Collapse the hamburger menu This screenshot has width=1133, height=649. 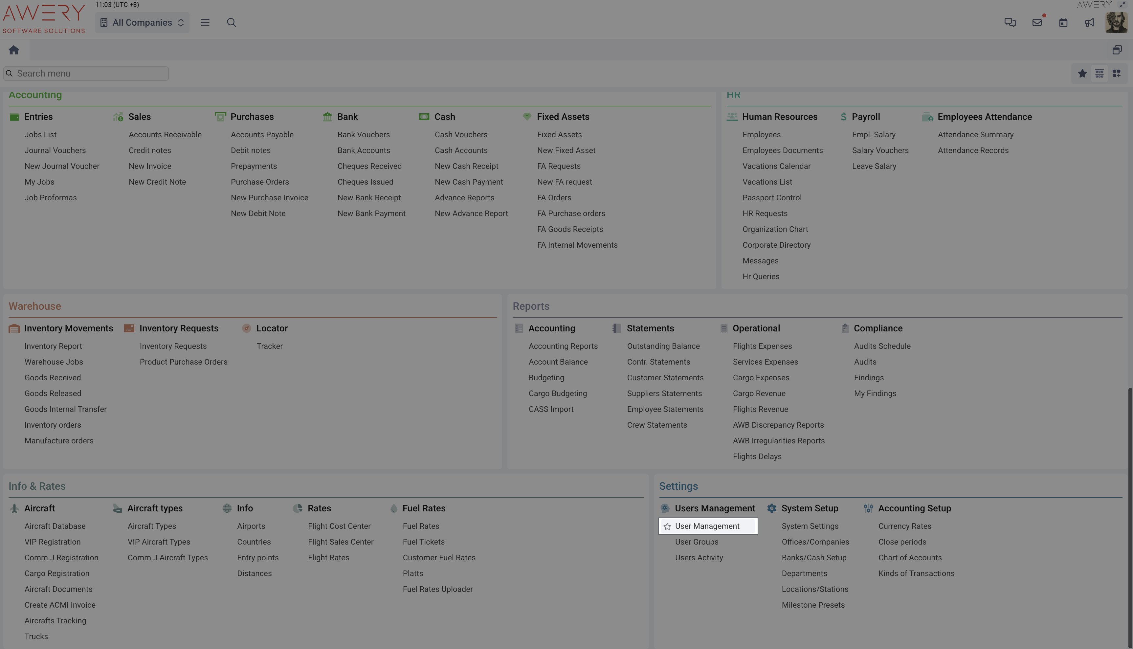[205, 22]
